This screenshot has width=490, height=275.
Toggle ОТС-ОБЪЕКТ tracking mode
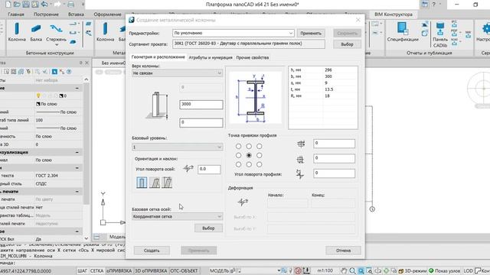[x=184, y=270]
